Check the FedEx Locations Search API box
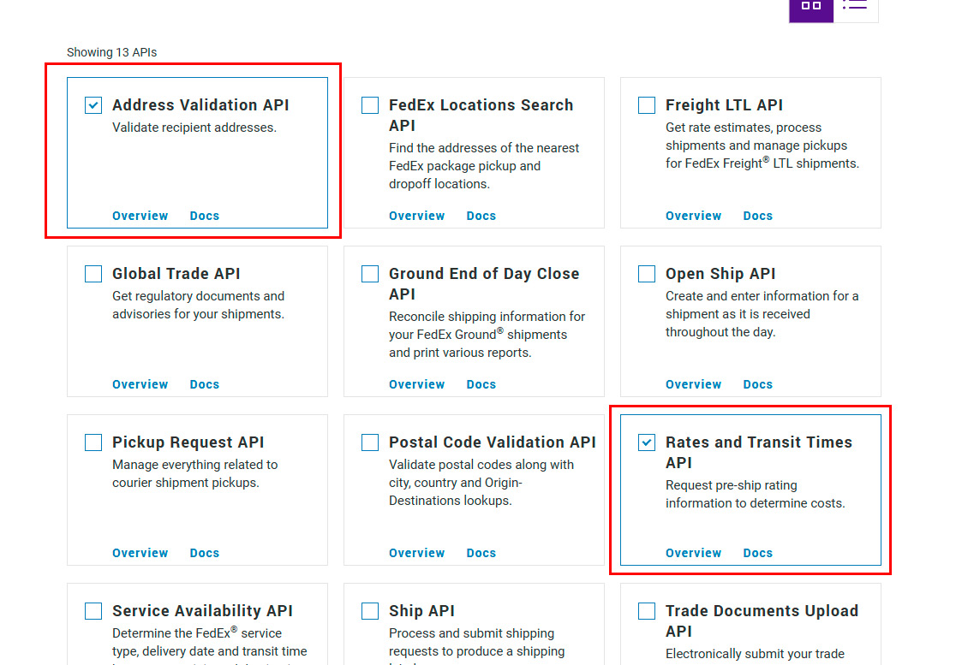 [x=370, y=105]
